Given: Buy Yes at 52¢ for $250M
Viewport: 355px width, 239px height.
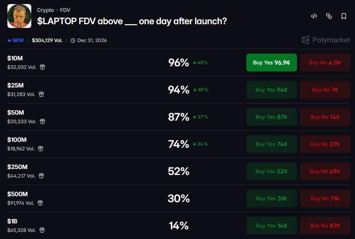Looking at the screenshot, I should click(x=271, y=171).
